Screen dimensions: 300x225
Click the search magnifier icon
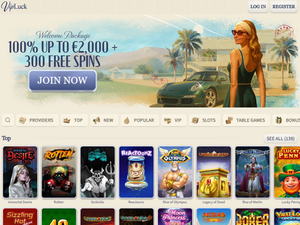click(x=8, y=120)
